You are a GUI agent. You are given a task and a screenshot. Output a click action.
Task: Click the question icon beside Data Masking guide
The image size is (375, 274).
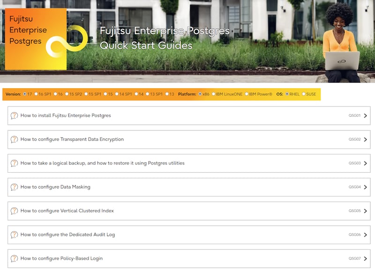(x=14, y=187)
